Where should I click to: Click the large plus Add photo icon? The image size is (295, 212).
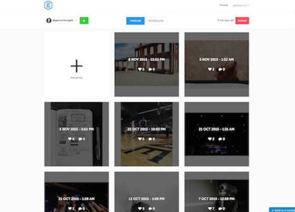[x=77, y=66]
